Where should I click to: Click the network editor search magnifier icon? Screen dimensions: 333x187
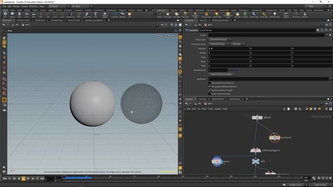pyautogui.click(x=326, y=109)
